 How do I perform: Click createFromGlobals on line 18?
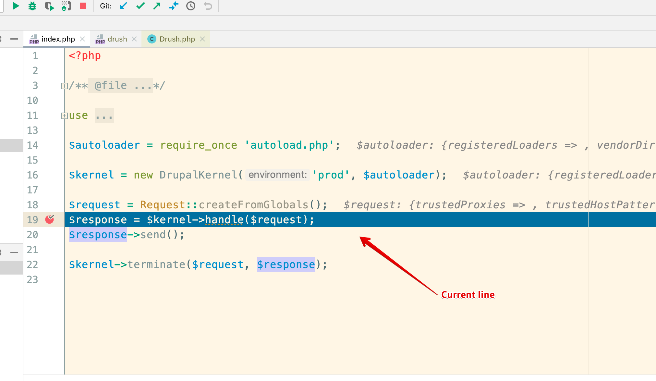point(253,205)
